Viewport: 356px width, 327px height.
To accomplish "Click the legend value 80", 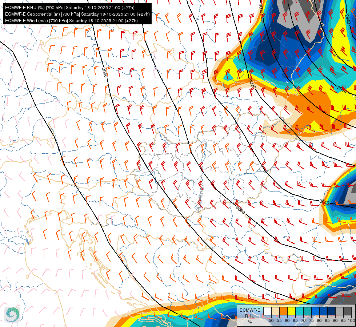I will [x=319, y=320].
